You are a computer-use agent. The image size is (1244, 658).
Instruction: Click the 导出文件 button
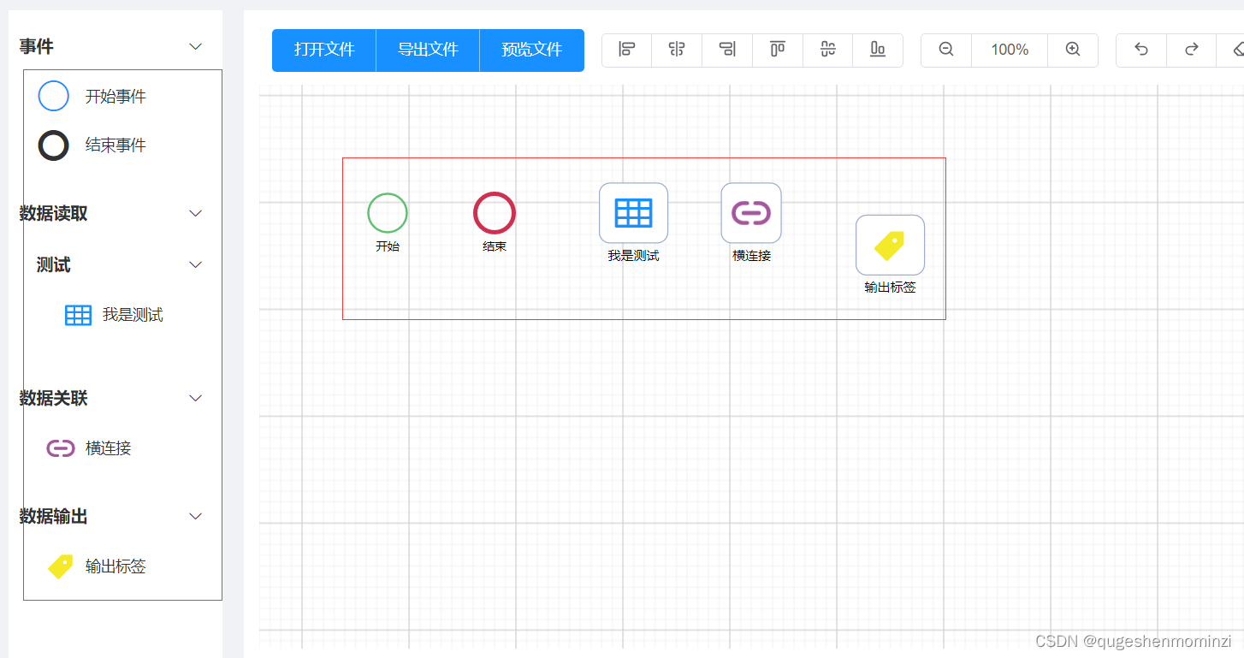coord(427,50)
